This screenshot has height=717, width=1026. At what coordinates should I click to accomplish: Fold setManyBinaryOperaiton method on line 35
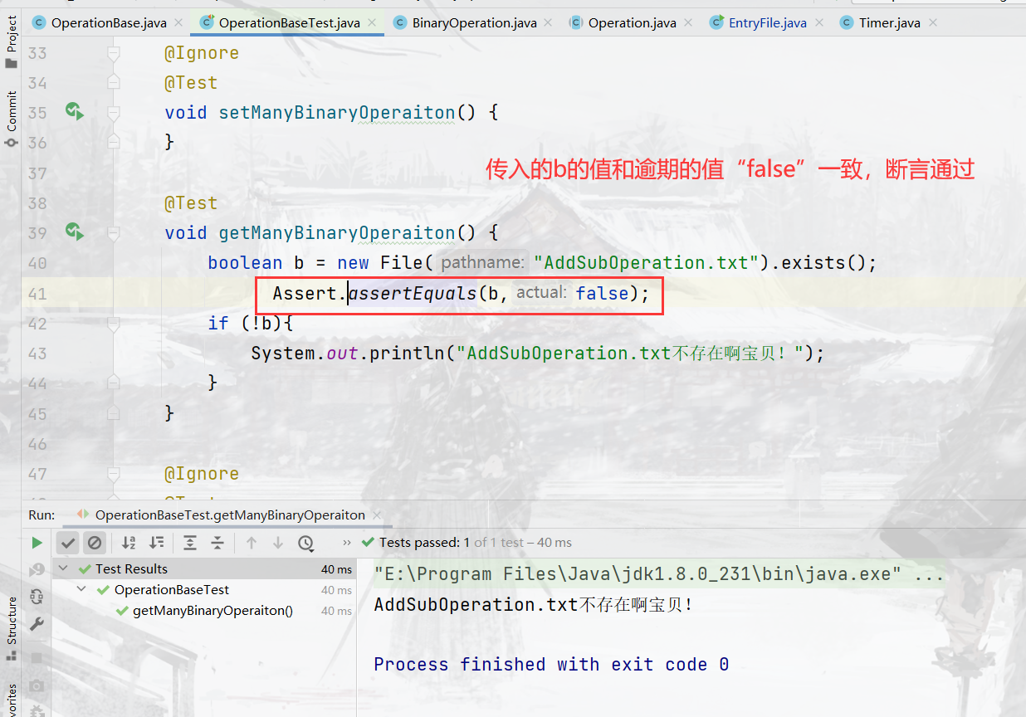pyautogui.click(x=114, y=113)
